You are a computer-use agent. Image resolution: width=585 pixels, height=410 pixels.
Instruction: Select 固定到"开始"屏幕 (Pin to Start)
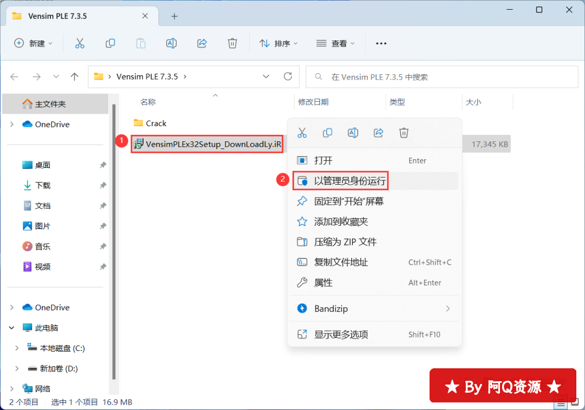click(375, 201)
